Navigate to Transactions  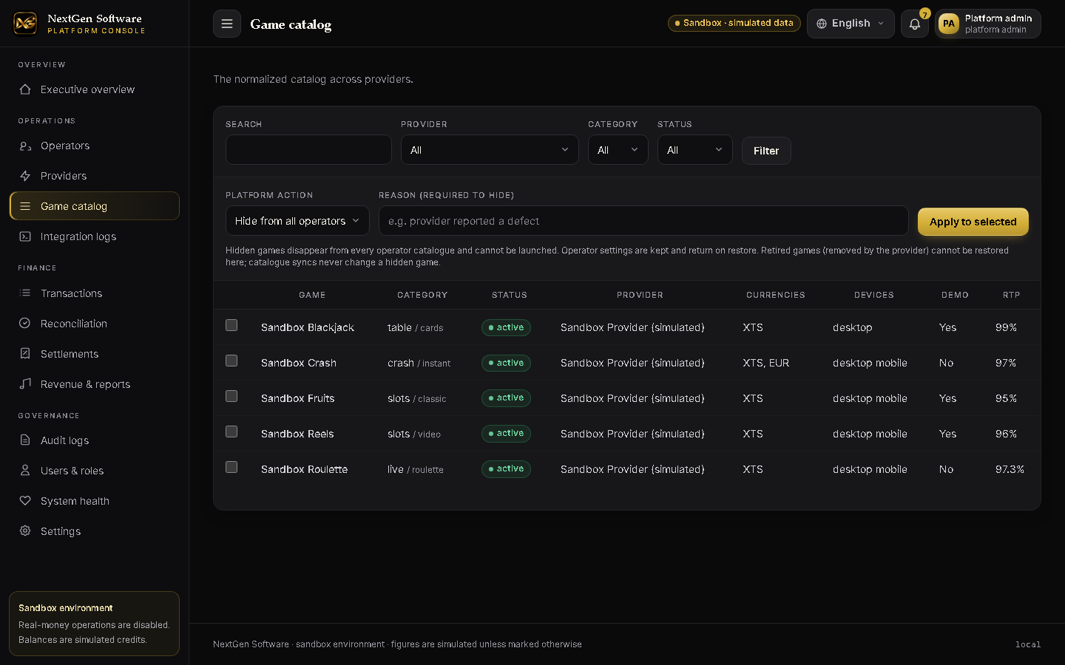(95, 293)
